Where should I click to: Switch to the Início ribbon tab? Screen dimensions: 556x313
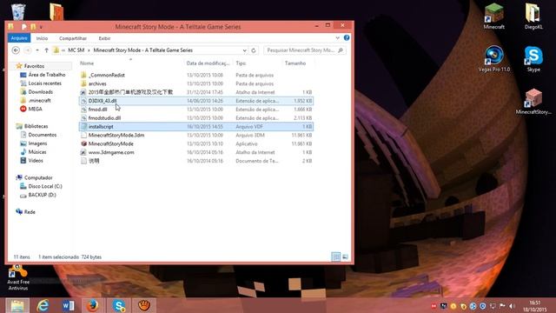point(42,38)
